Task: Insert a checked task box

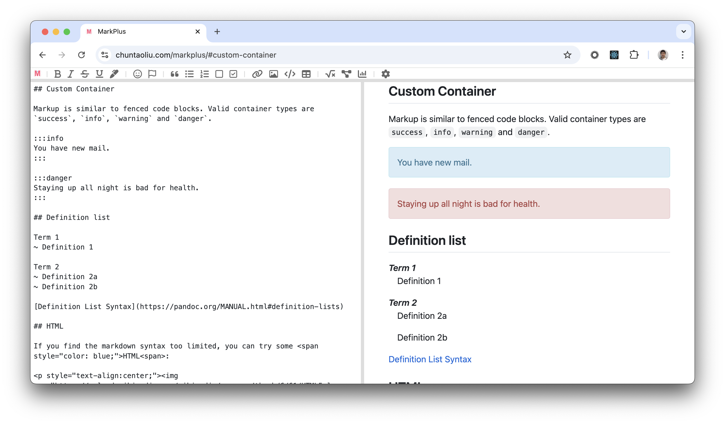Action: [x=233, y=74]
